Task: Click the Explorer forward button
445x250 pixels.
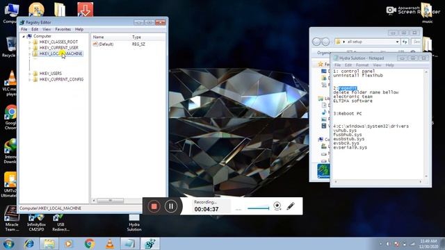Action: (325, 42)
